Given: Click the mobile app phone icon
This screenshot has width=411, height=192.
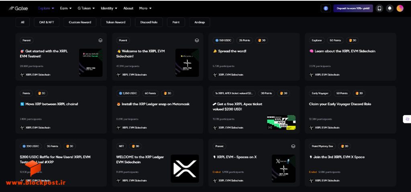Looking at the screenshot, I should (379, 8).
